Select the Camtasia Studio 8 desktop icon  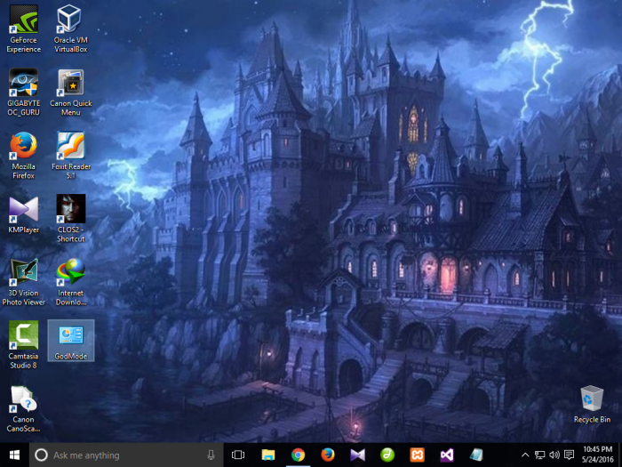pos(23,345)
